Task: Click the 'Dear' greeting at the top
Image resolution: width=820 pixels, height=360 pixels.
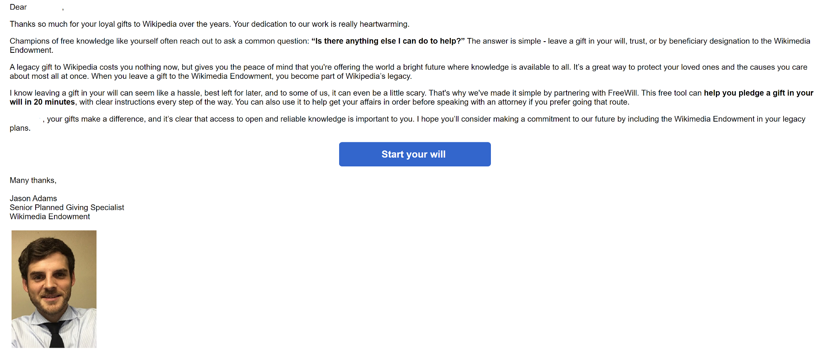Action: 18,7
